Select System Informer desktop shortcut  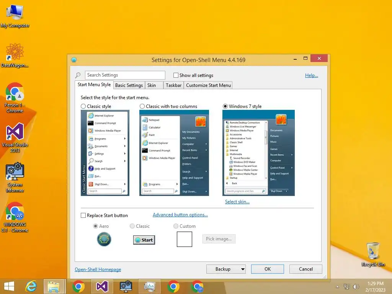click(15, 178)
